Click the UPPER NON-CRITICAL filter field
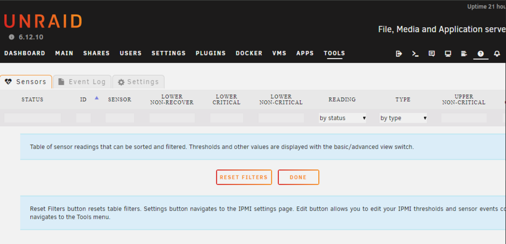 463,118
